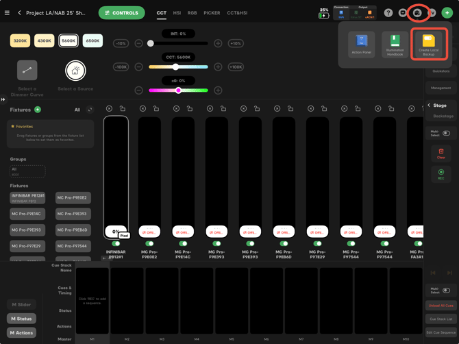This screenshot has height=344, width=459.
Task: Click Create Local Backup
Action: coord(429,45)
